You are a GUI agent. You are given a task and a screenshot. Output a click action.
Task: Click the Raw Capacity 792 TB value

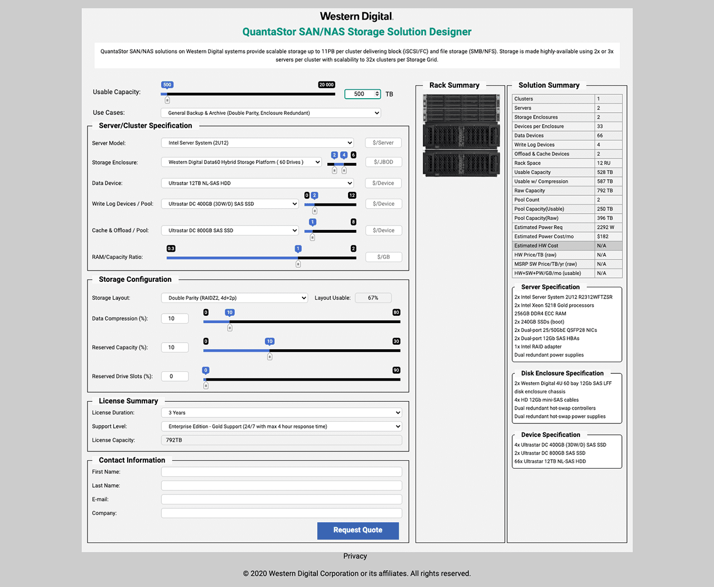click(605, 191)
